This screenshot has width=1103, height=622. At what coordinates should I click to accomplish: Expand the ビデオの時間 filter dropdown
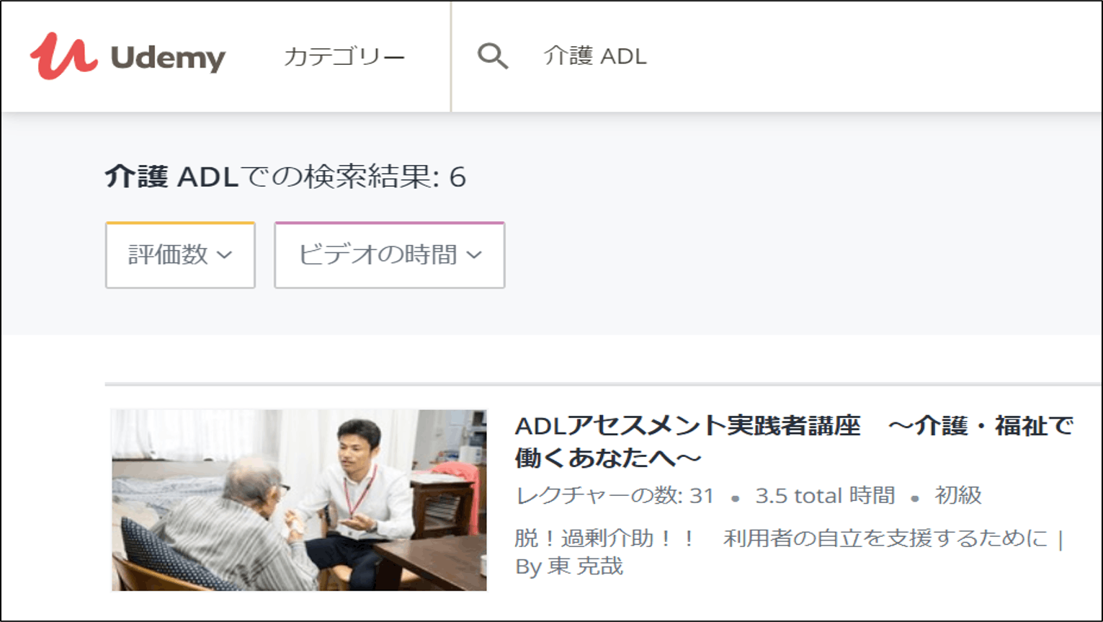[390, 254]
